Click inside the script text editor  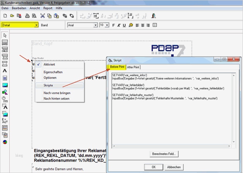(172, 109)
